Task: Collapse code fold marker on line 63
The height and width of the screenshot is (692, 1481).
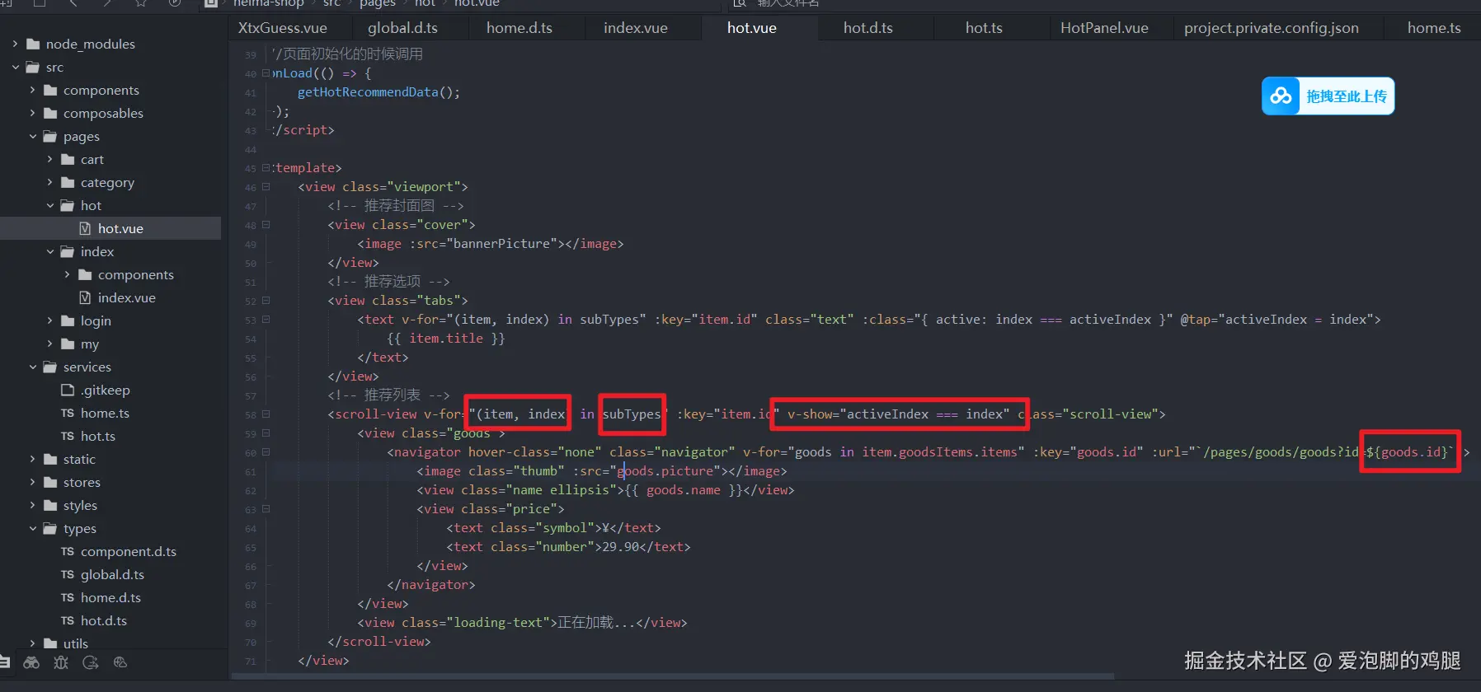Action: coord(266,509)
